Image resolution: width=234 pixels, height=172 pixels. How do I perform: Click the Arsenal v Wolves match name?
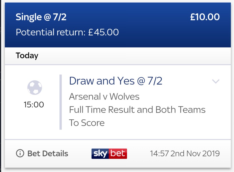click(104, 97)
